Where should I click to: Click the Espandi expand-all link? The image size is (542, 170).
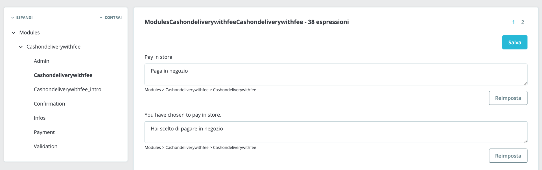22,18
